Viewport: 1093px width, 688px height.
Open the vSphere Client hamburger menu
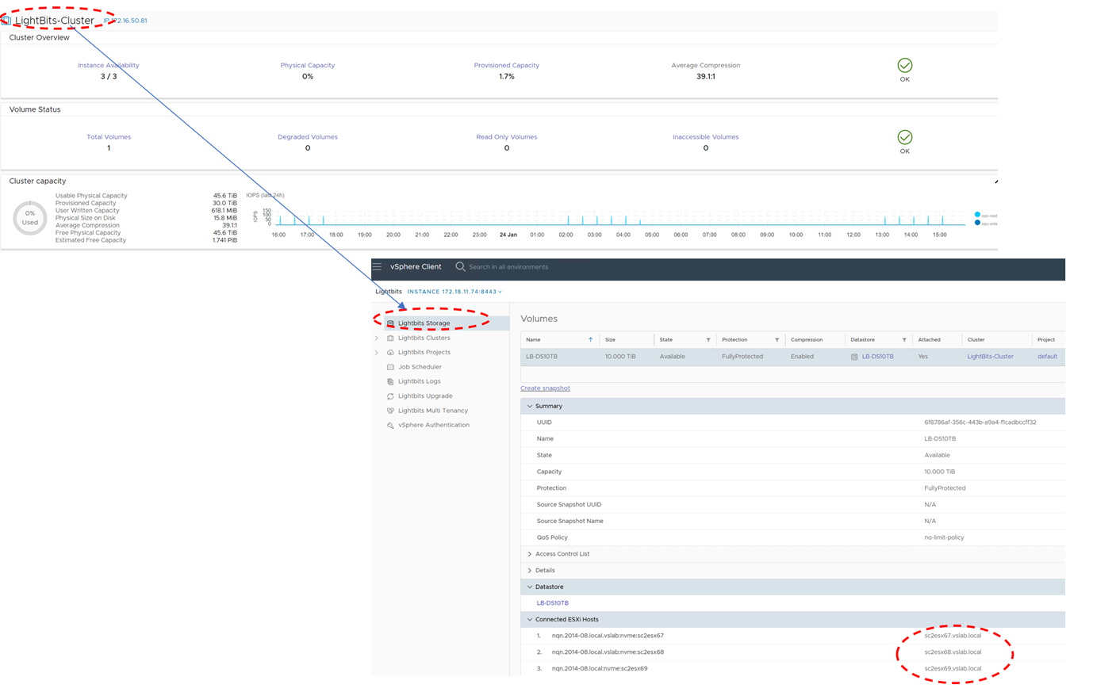[x=378, y=267]
